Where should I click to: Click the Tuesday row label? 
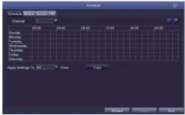click(x=15, y=41)
